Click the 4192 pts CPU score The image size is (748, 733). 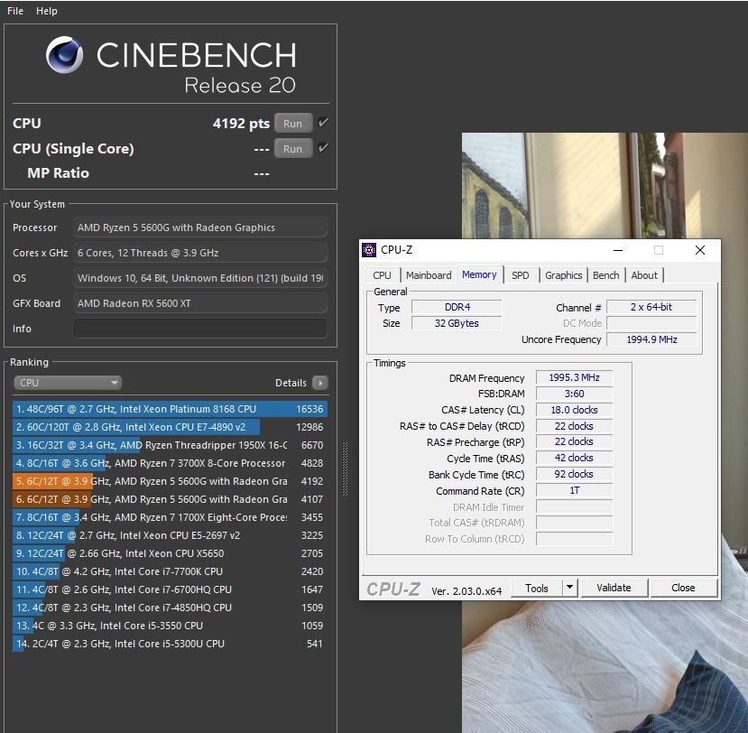pos(242,123)
